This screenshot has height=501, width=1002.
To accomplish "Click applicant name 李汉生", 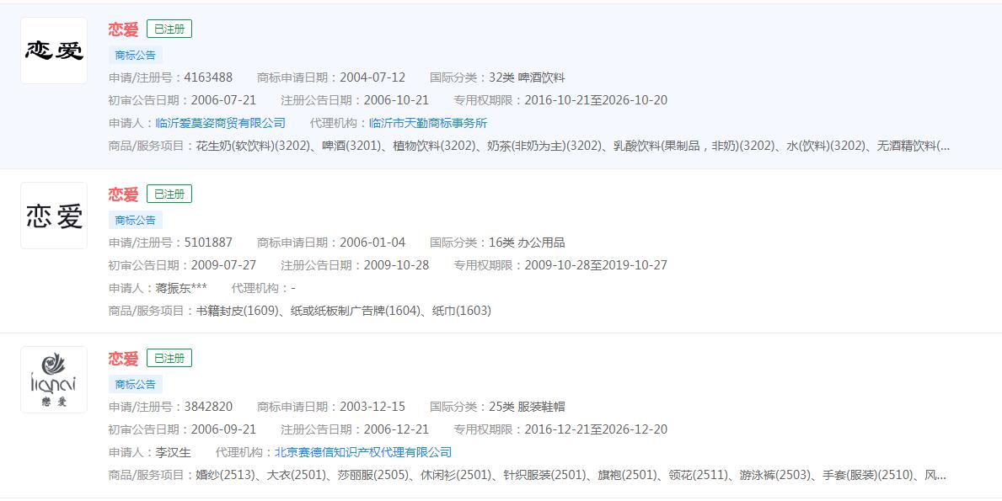I will coord(173,452).
